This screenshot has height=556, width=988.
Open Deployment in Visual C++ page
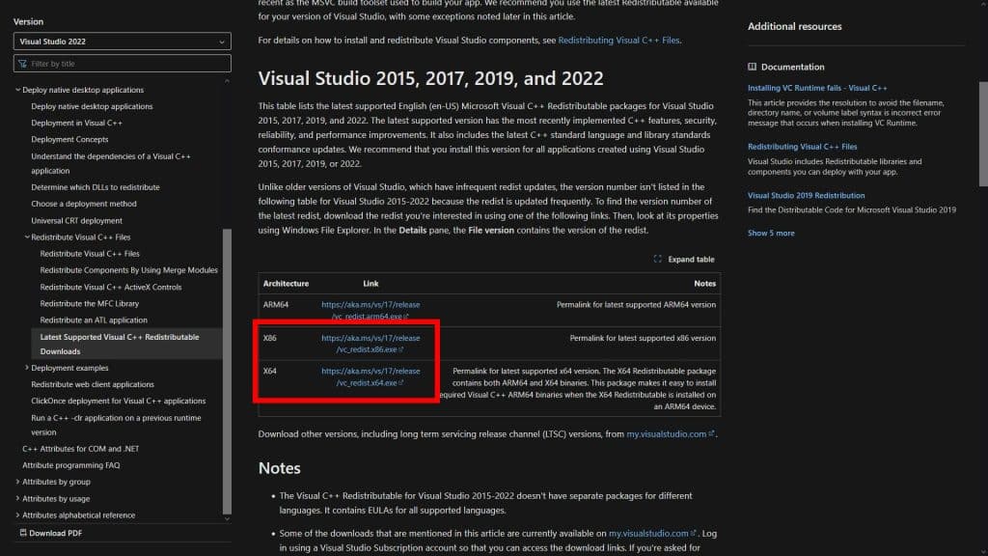click(x=77, y=123)
